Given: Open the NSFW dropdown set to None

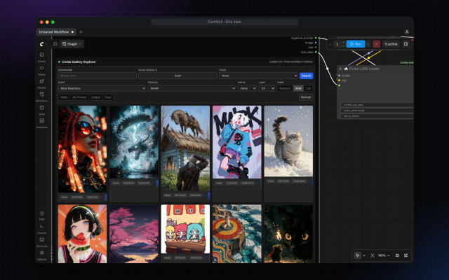Looking at the screenshot, I should 247,88.
